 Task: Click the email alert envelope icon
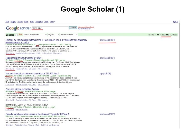(17, 34)
